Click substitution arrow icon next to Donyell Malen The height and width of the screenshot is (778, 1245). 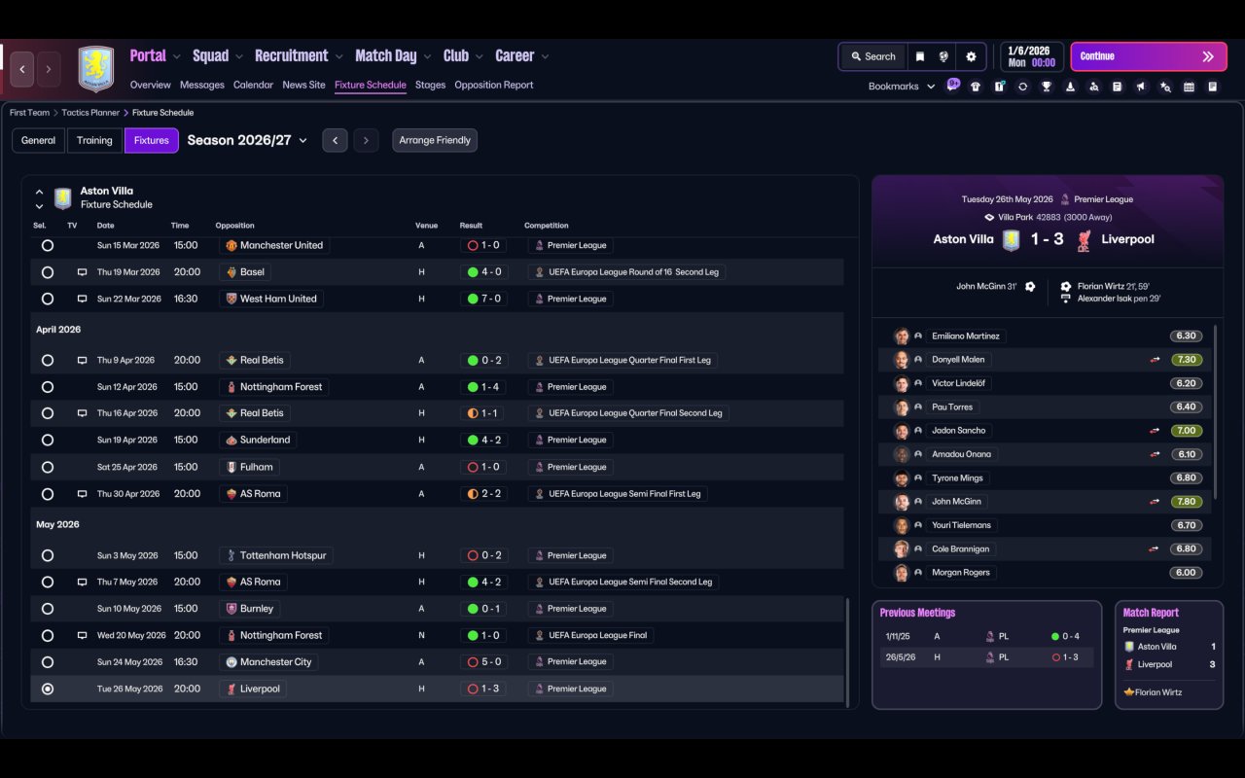1155,360
